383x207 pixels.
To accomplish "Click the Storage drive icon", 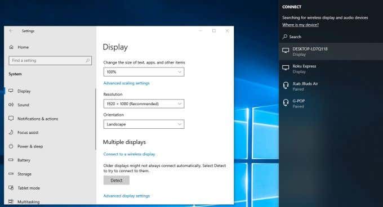I will tap(11, 174).
